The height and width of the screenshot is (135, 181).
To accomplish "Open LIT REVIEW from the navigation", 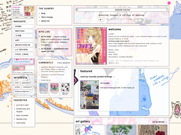I will [x=23, y=50].
